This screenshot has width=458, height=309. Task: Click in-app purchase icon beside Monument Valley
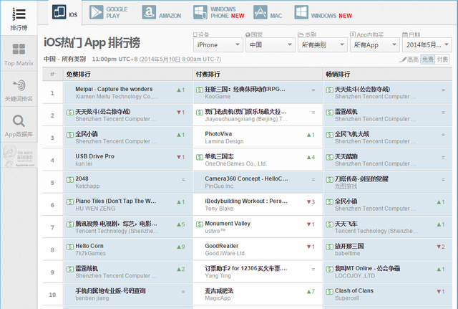pyautogui.click(x=200, y=224)
